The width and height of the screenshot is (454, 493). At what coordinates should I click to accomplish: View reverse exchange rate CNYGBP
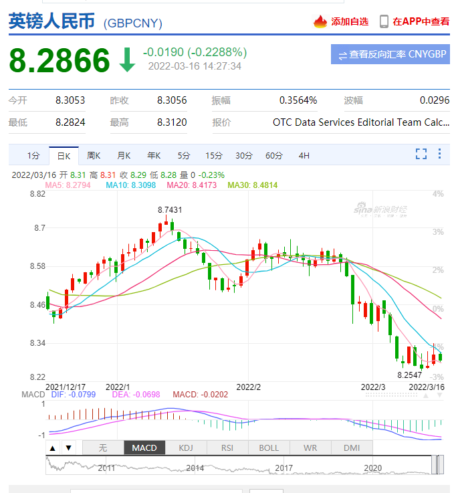point(390,54)
